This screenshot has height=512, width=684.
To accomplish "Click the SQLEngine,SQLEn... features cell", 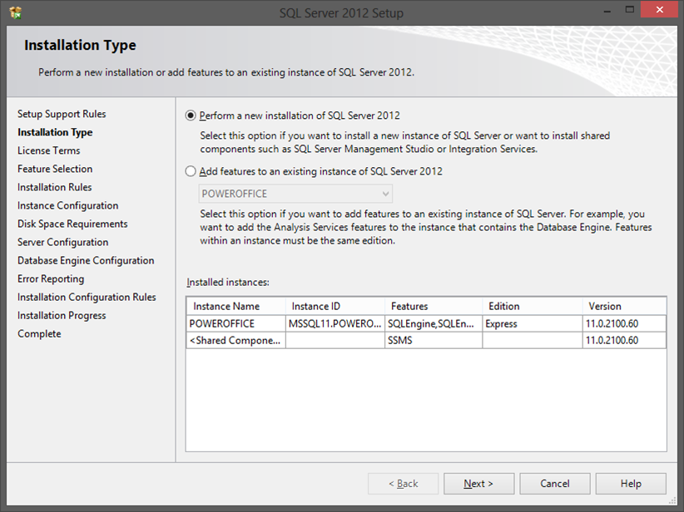I will (434, 324).
